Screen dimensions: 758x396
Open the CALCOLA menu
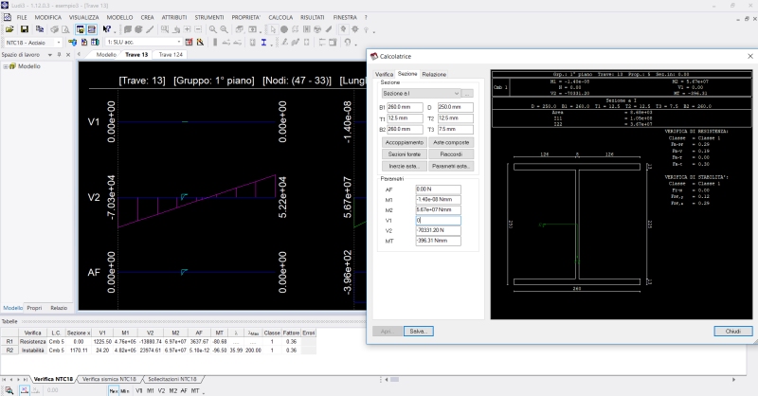click(x=280, y=17)
